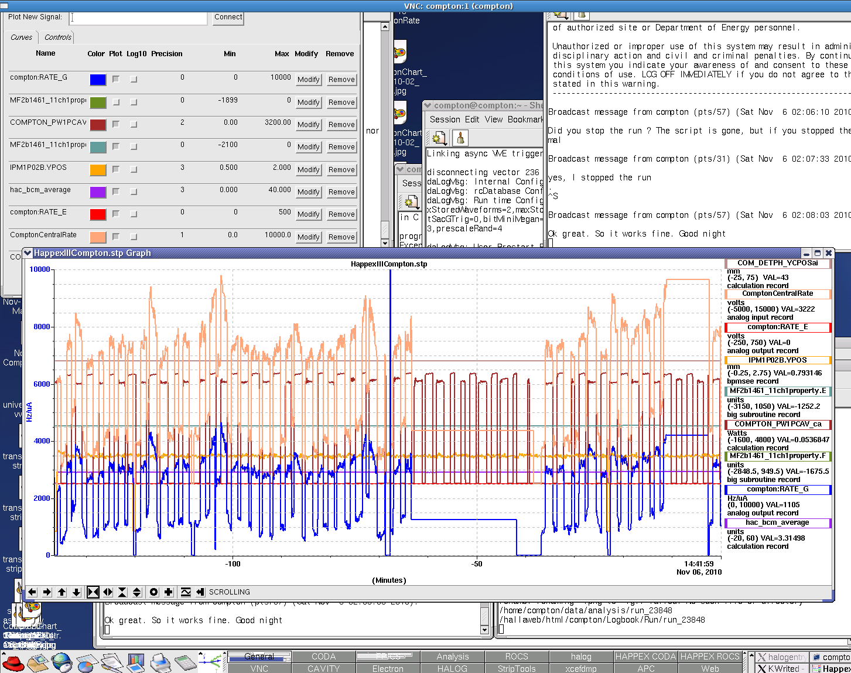Open the Red Hat main menu
The height and width of the screenshot is (673, 851).
click(x=13, y=663)
